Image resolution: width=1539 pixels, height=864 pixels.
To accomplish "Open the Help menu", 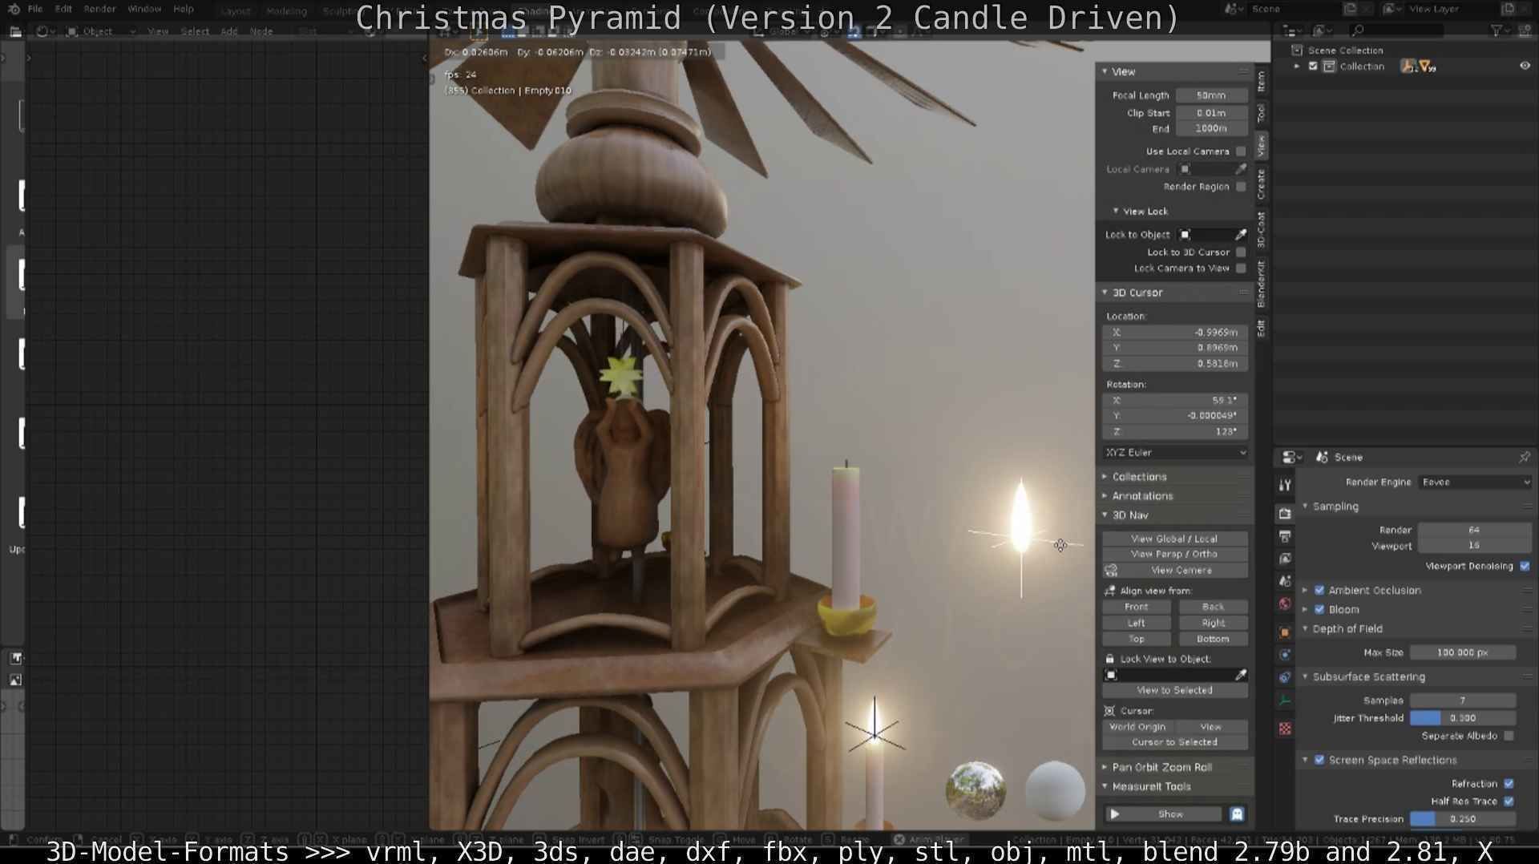I will click(184, 9).
